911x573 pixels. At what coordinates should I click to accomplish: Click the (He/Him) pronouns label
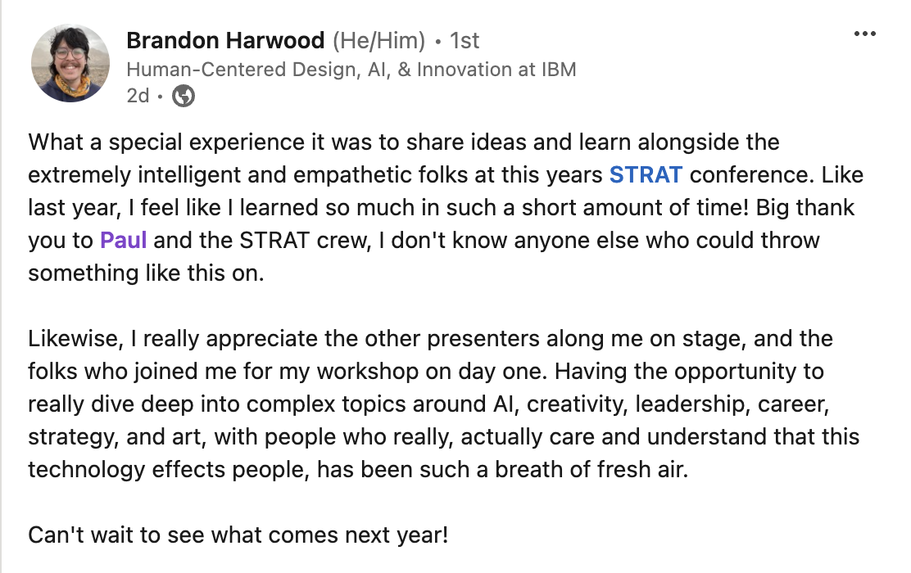(x=378, y=40)
